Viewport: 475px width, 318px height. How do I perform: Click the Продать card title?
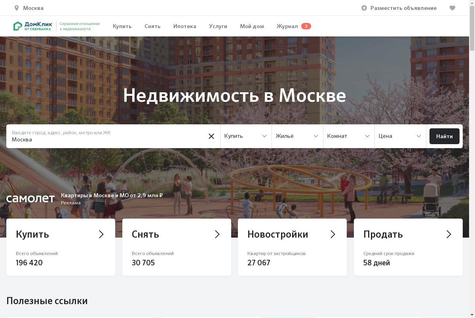coord(383,234)
